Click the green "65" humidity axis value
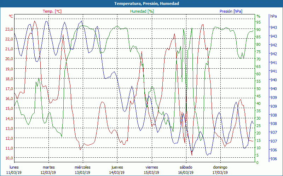 [259, 67]
